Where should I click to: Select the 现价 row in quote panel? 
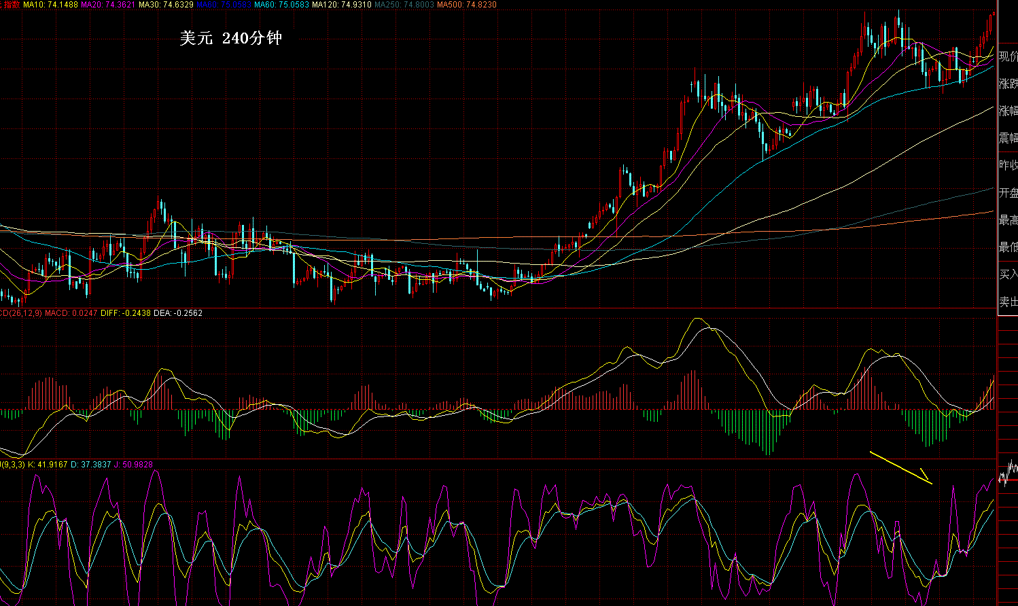point(1008,56)
